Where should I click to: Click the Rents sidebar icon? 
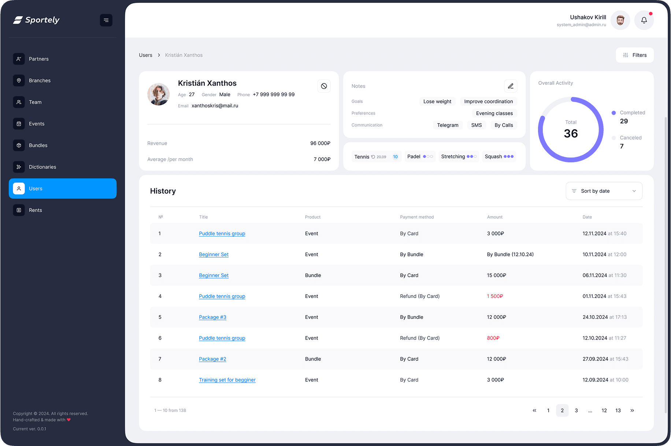[19, 210]
